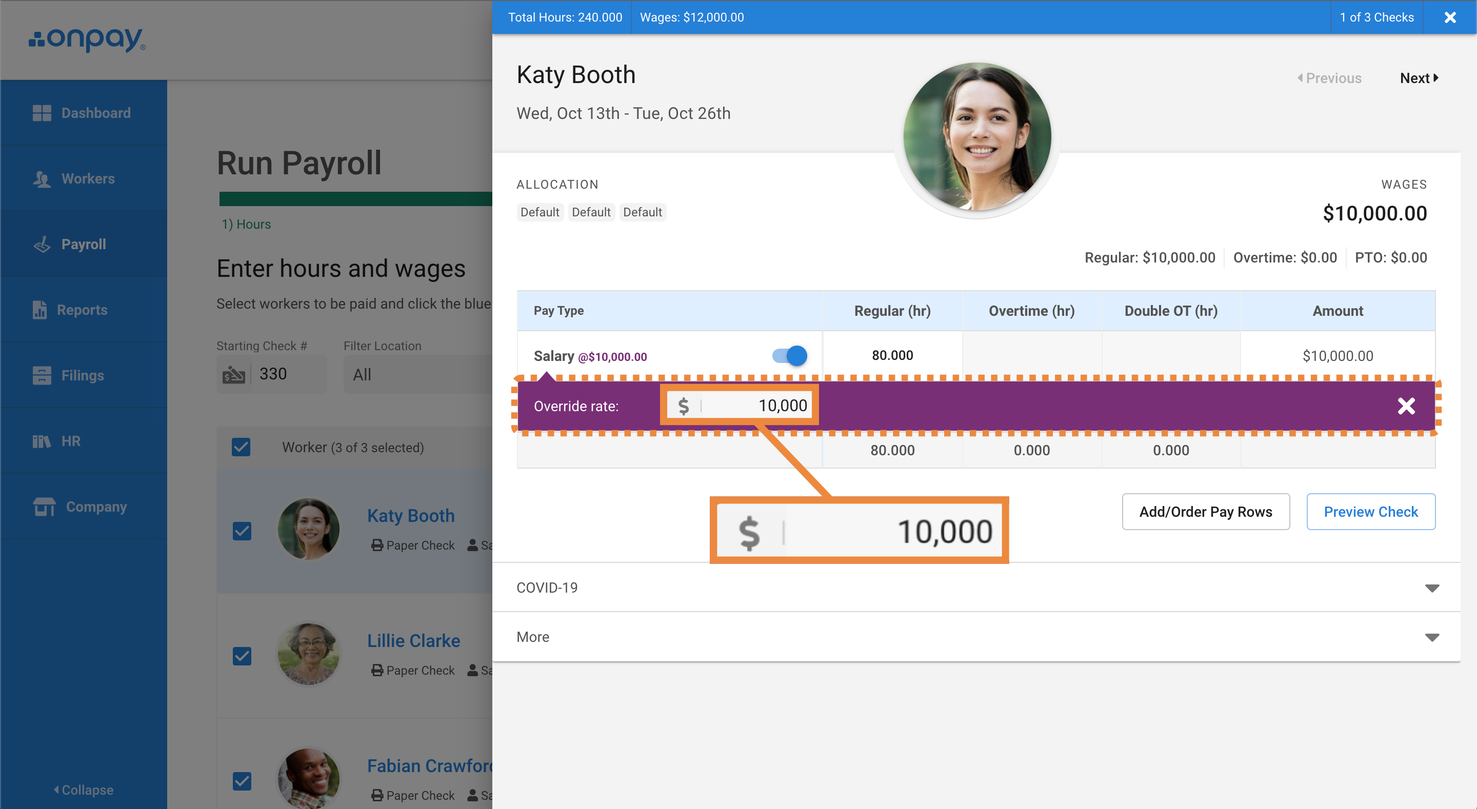Screen dimensions: 1477x809
Task: Open Fabian Crawford name link
Action: coord(429,766)
